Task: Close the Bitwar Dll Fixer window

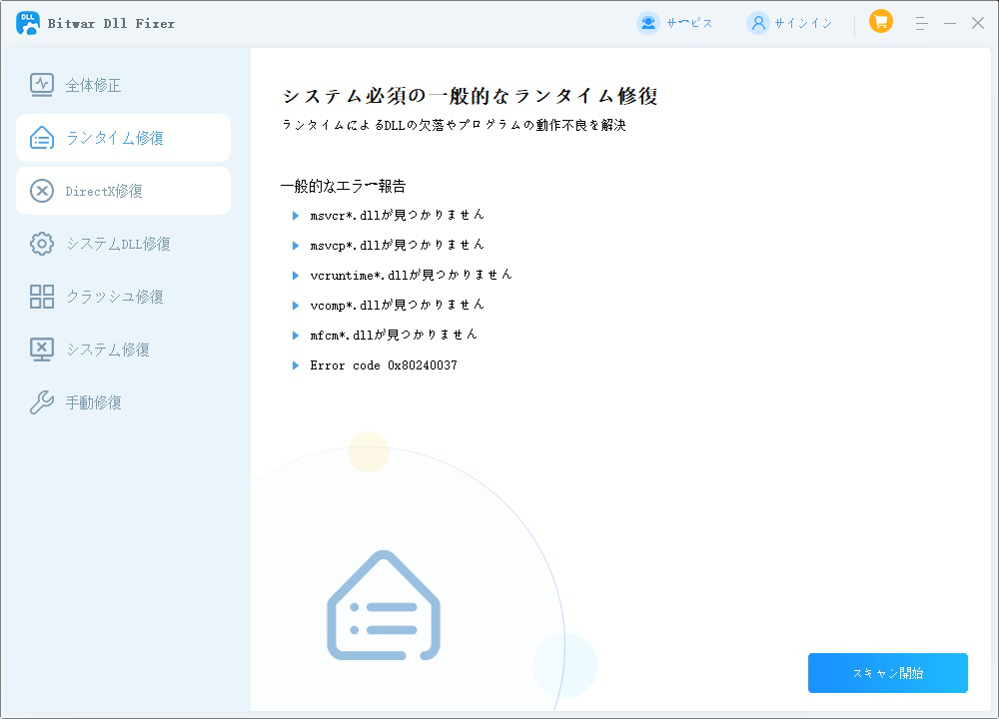Action: click(977, 23)
